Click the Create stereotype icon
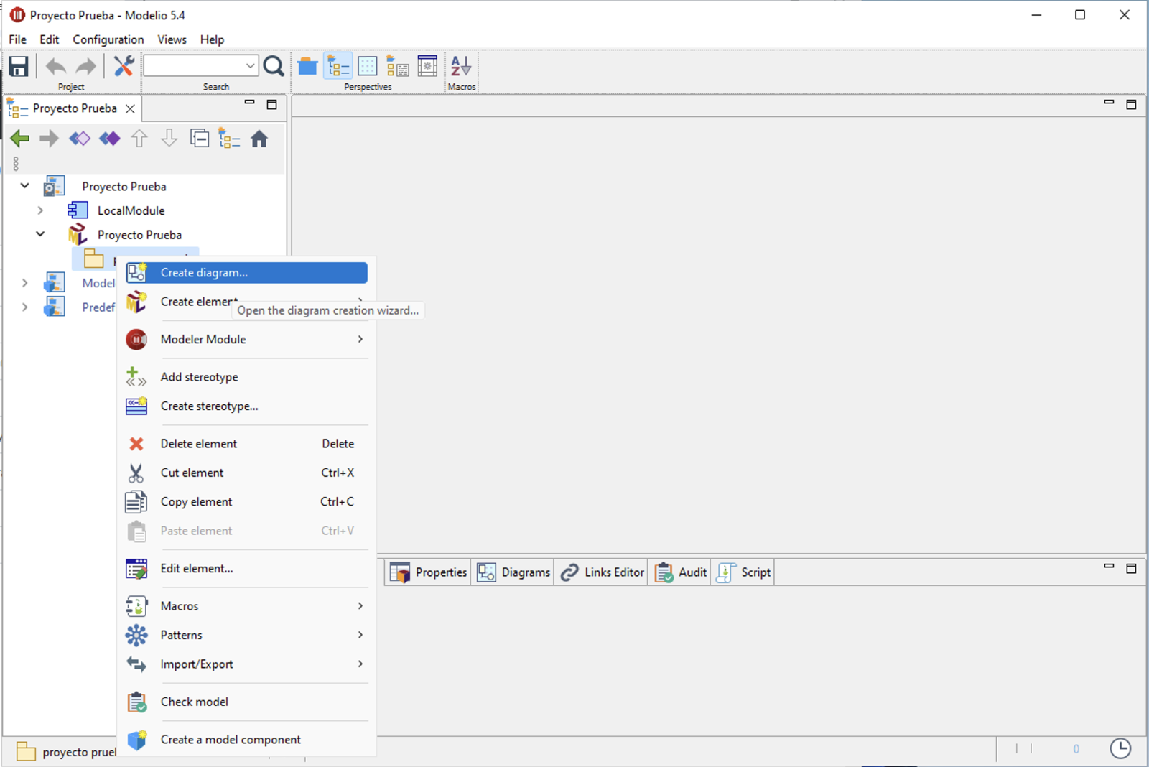Screen dimensions: 1149x767 click(x=136, y=406)
